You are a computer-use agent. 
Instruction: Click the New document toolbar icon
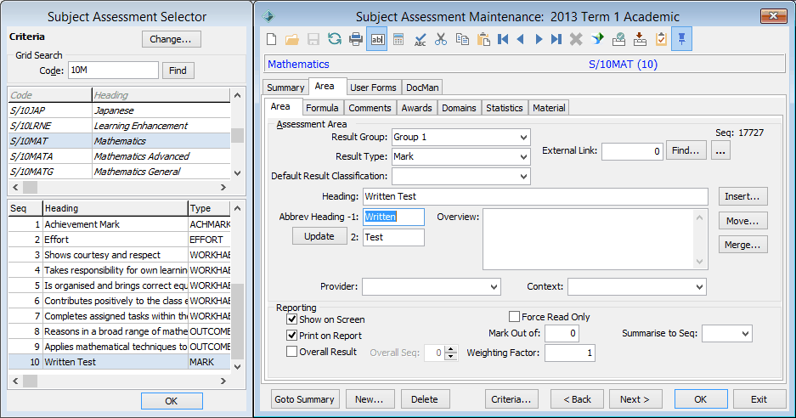pyautogui.click(x=272, y=39)
